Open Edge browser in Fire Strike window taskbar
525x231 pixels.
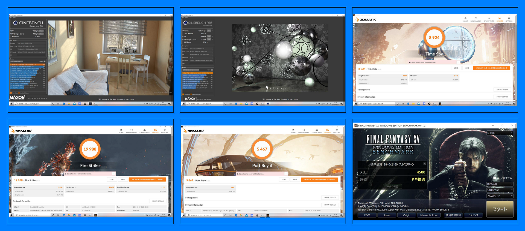(x=64, y=215)
